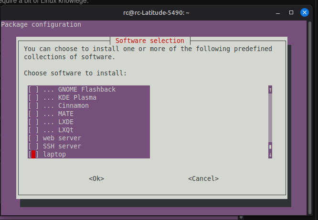318x220 pixels.
Task: Close the terminal window
Action: pyautogui.click(x=304, y=11)
